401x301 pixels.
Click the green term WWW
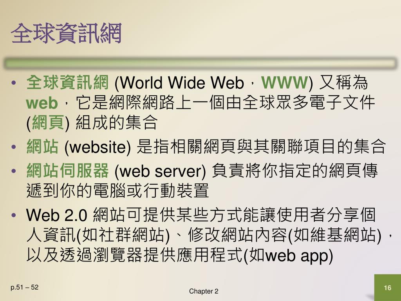point(284,82)
